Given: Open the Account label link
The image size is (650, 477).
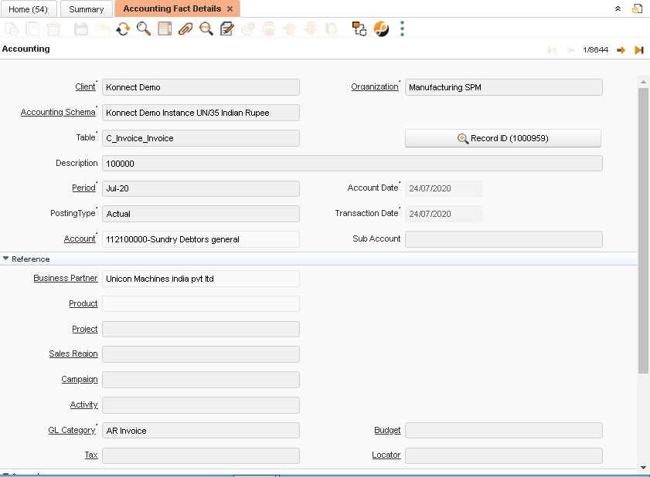Looking at the screenshot, I should (x=80, y=239).
